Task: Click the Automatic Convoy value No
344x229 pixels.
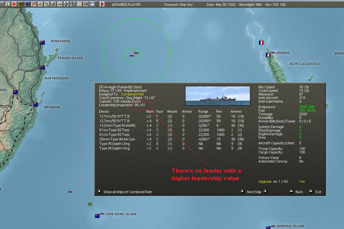Action: tap(301, 161)
